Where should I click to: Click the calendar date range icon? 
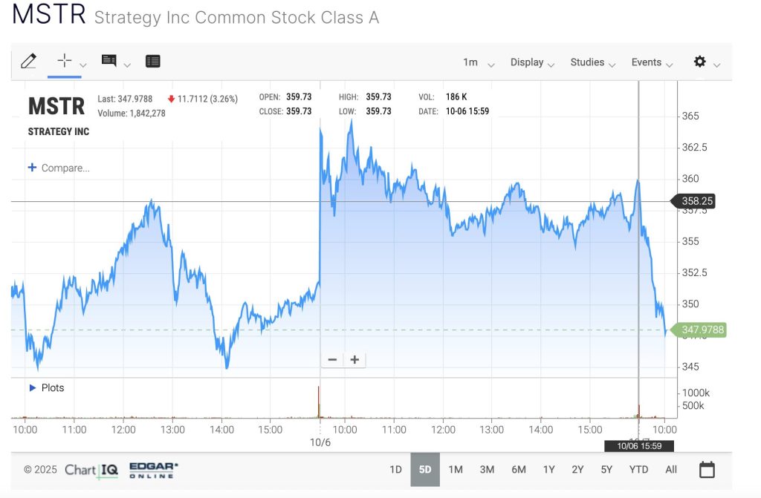(707, 469)
